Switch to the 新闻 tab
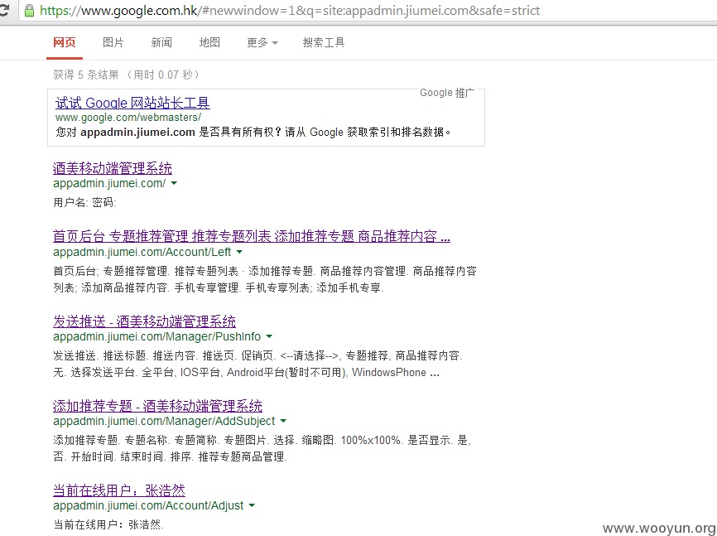The width and height of the screenshot is (717, 536). [x=161, y=42]
